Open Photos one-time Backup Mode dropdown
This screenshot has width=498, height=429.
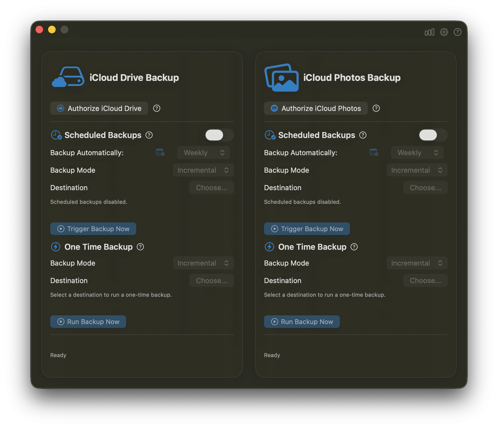tap(417, 263)
